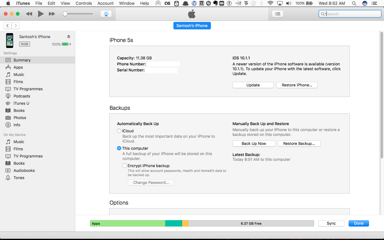Open the iTunes menu

click(23, 3)
